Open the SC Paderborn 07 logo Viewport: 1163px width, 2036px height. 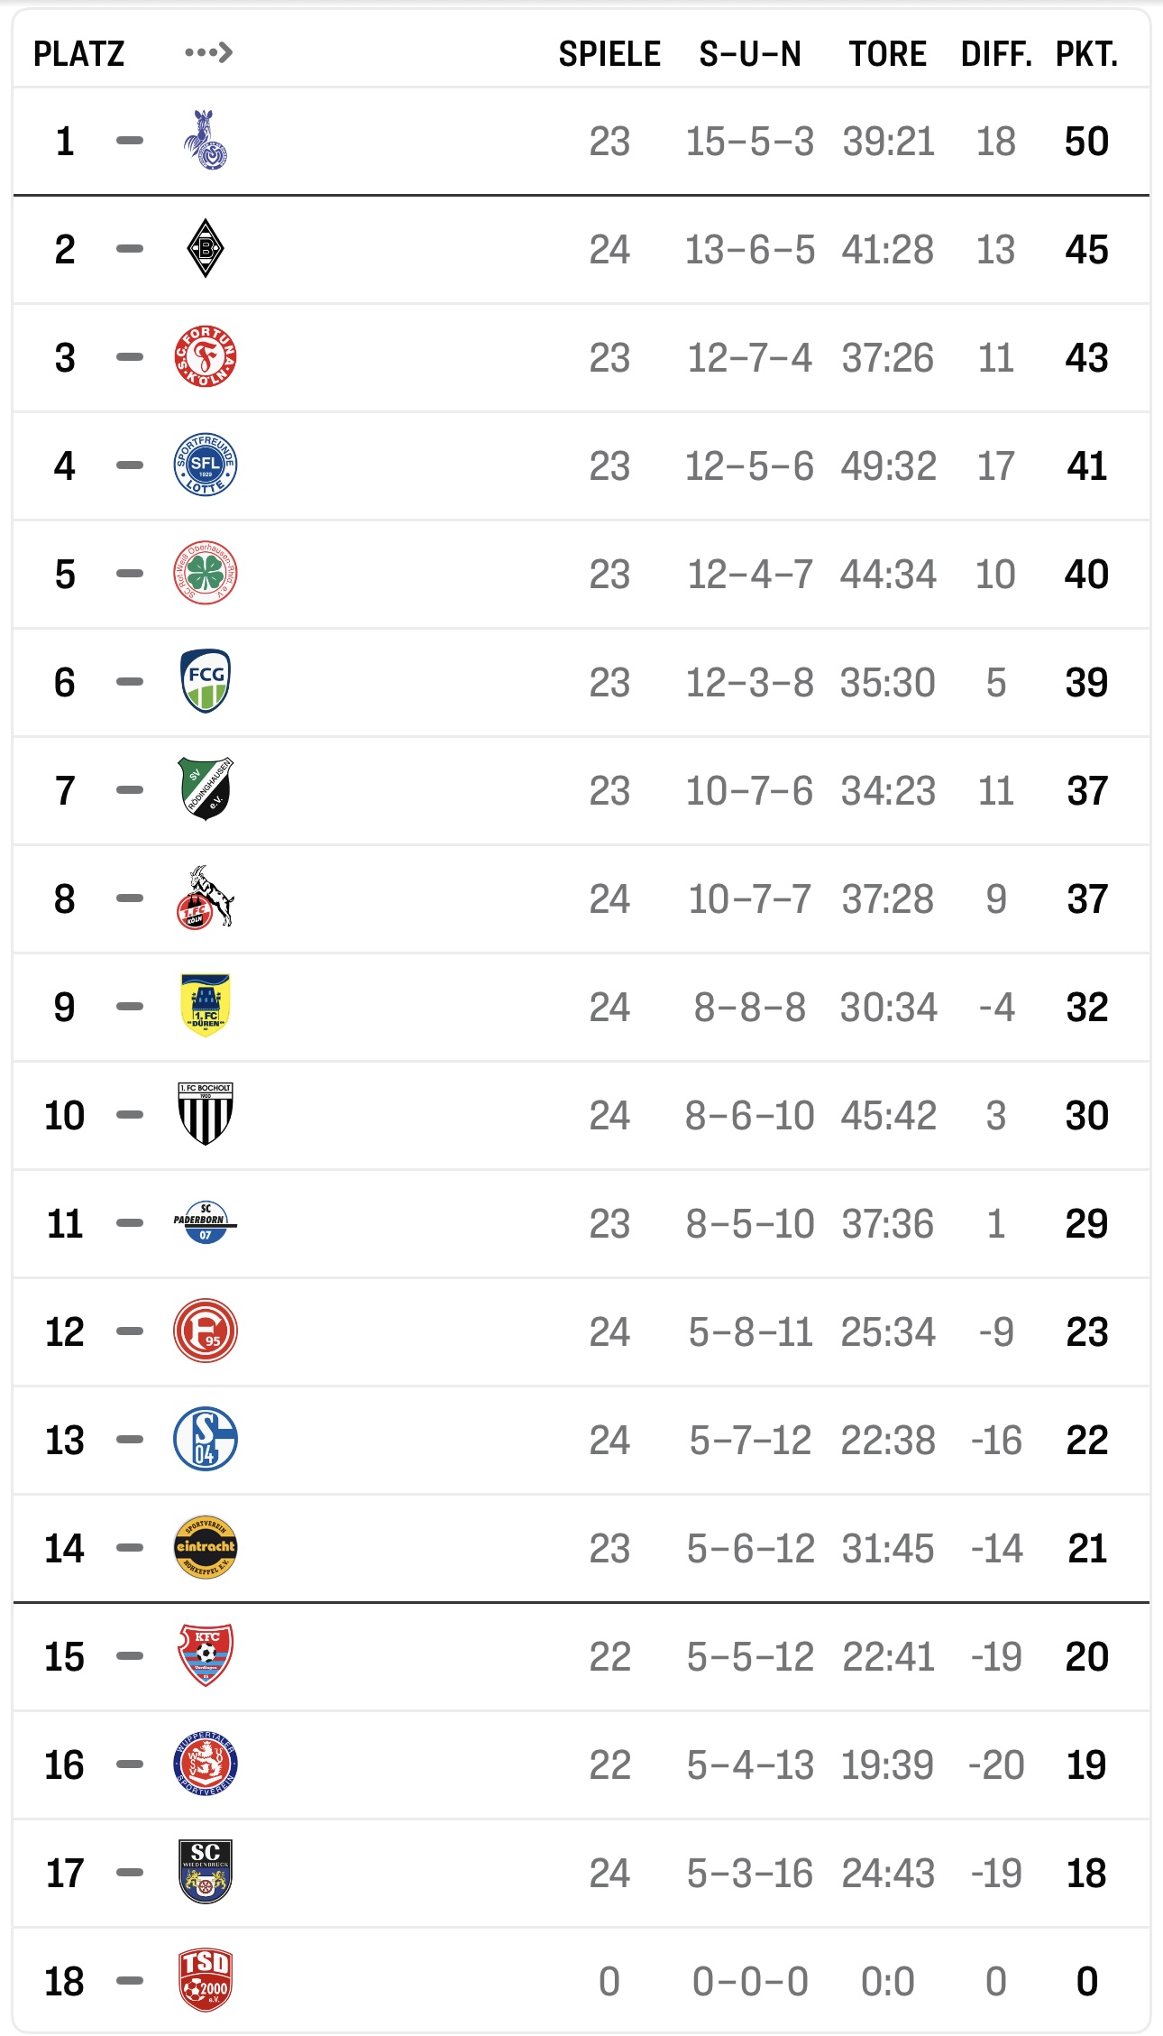[206, 1222]
